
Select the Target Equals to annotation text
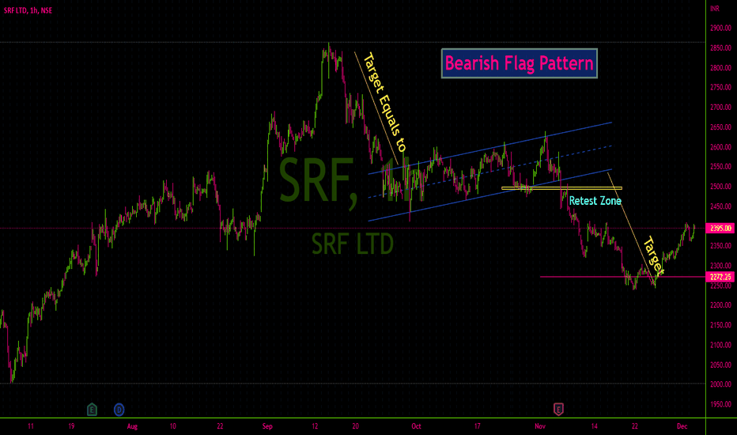click(x=385, y=103)
